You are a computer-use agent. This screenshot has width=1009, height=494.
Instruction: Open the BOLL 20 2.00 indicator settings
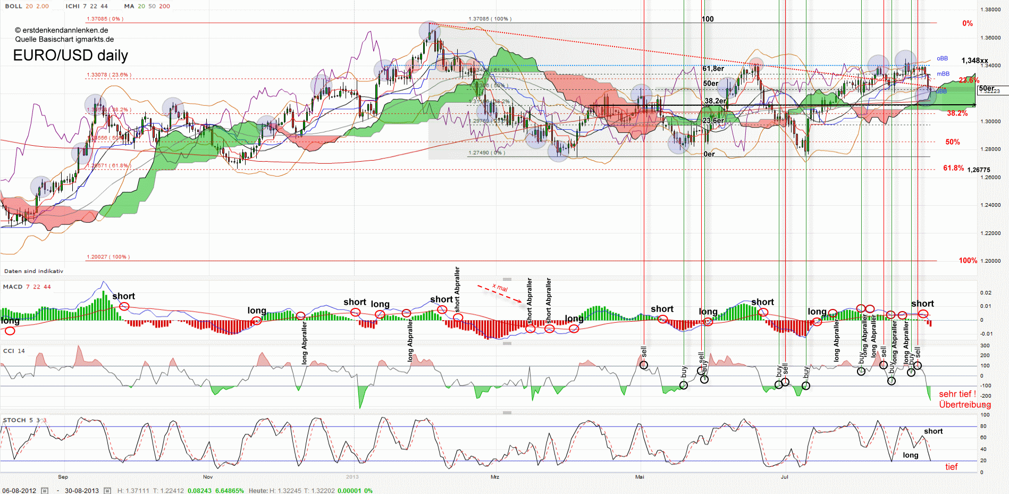click(x=27, y=6)
